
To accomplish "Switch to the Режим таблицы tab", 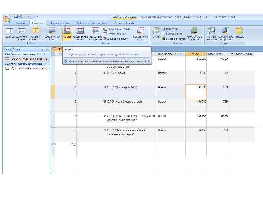I will (124, 23).
